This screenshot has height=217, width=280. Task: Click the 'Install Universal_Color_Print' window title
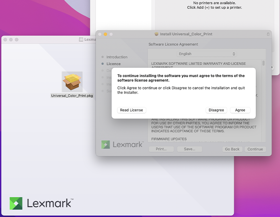[x=186, y=34]
